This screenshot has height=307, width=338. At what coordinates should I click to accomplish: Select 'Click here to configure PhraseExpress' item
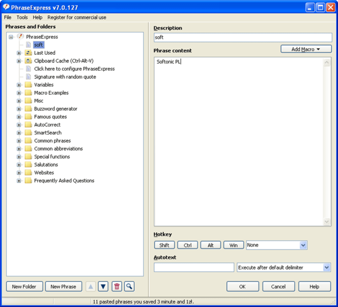coord(74,69)
